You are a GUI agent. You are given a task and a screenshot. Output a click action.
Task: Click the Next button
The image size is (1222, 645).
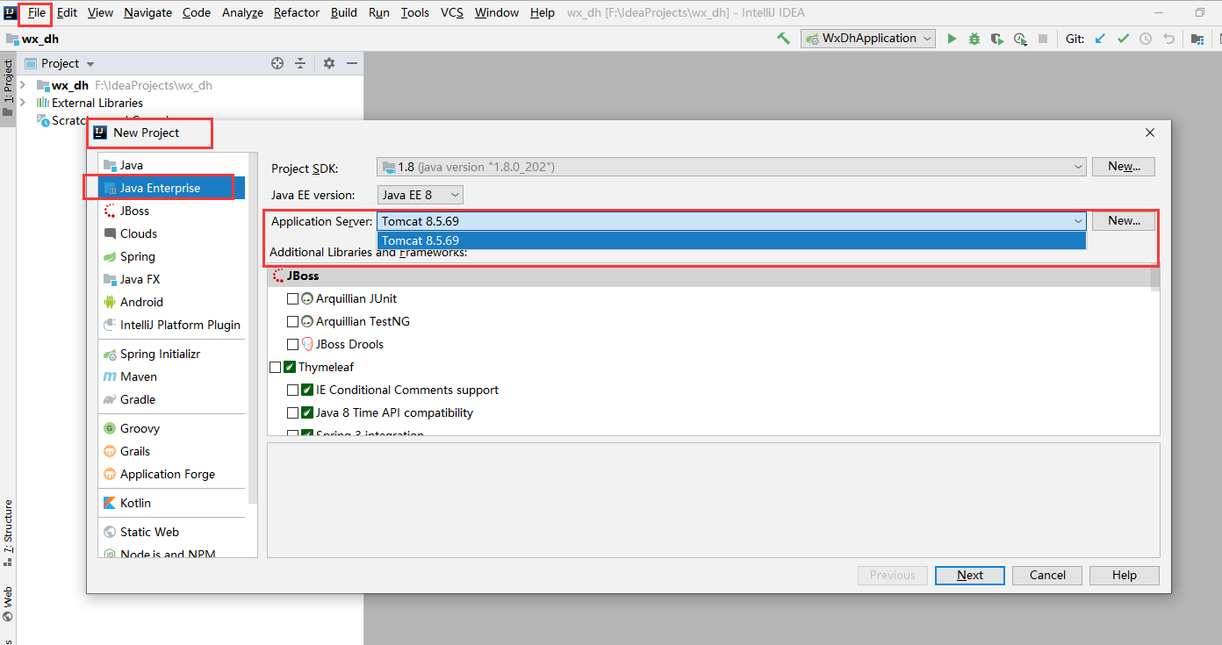tap(970, 575)
